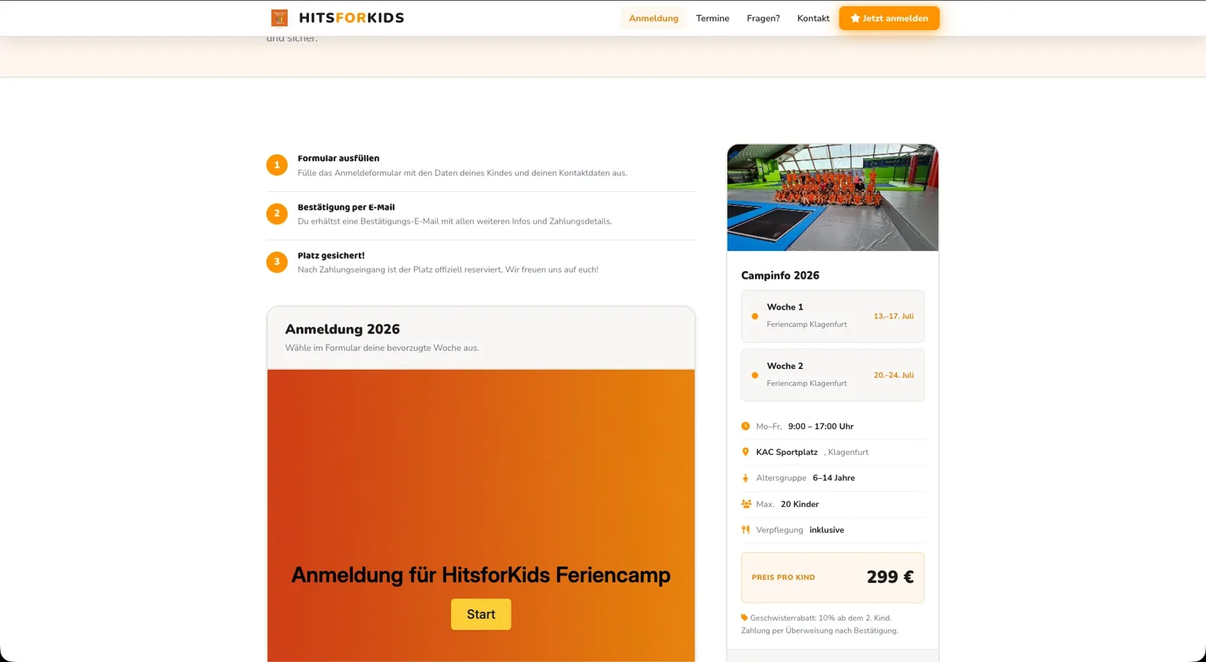The width and height of the screenshot is (1206, 662).
Task: Click the Anmeldung für HitsforKids Feriencamp title
Action: pos(481,575)
